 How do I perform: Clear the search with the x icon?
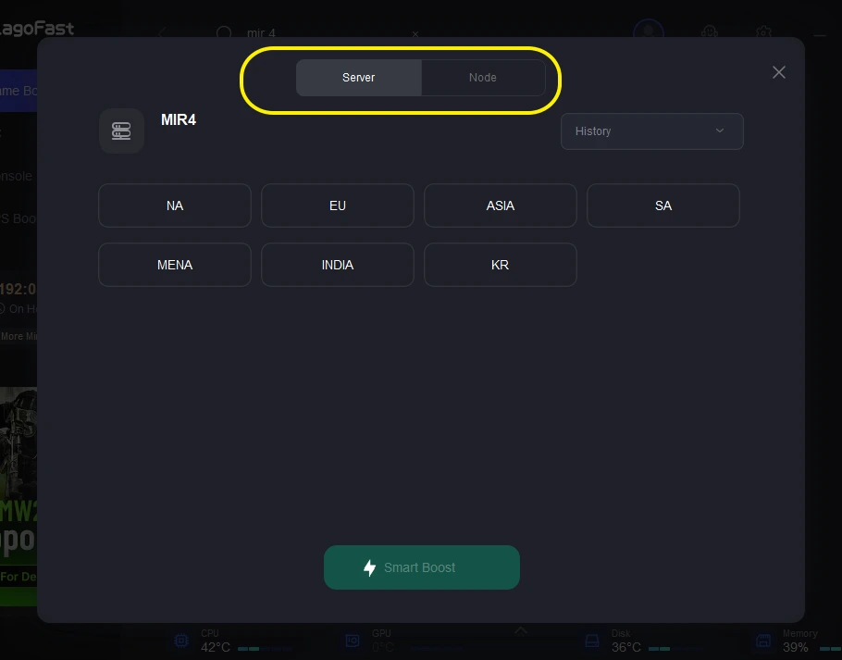pos(415,33)
